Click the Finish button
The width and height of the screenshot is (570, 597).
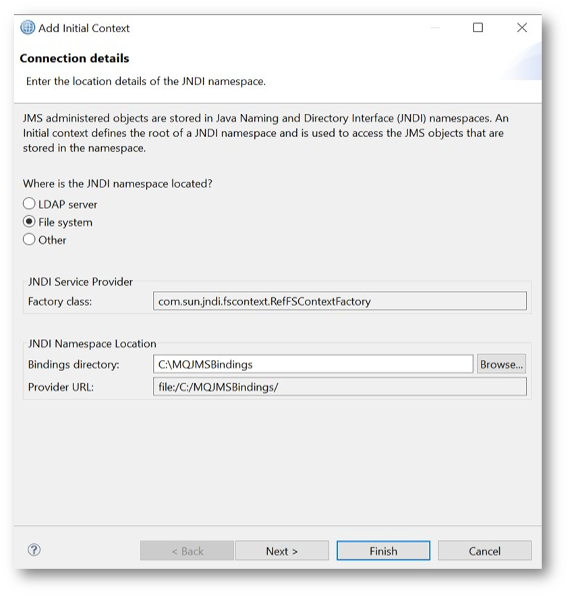tap(383, 551)
